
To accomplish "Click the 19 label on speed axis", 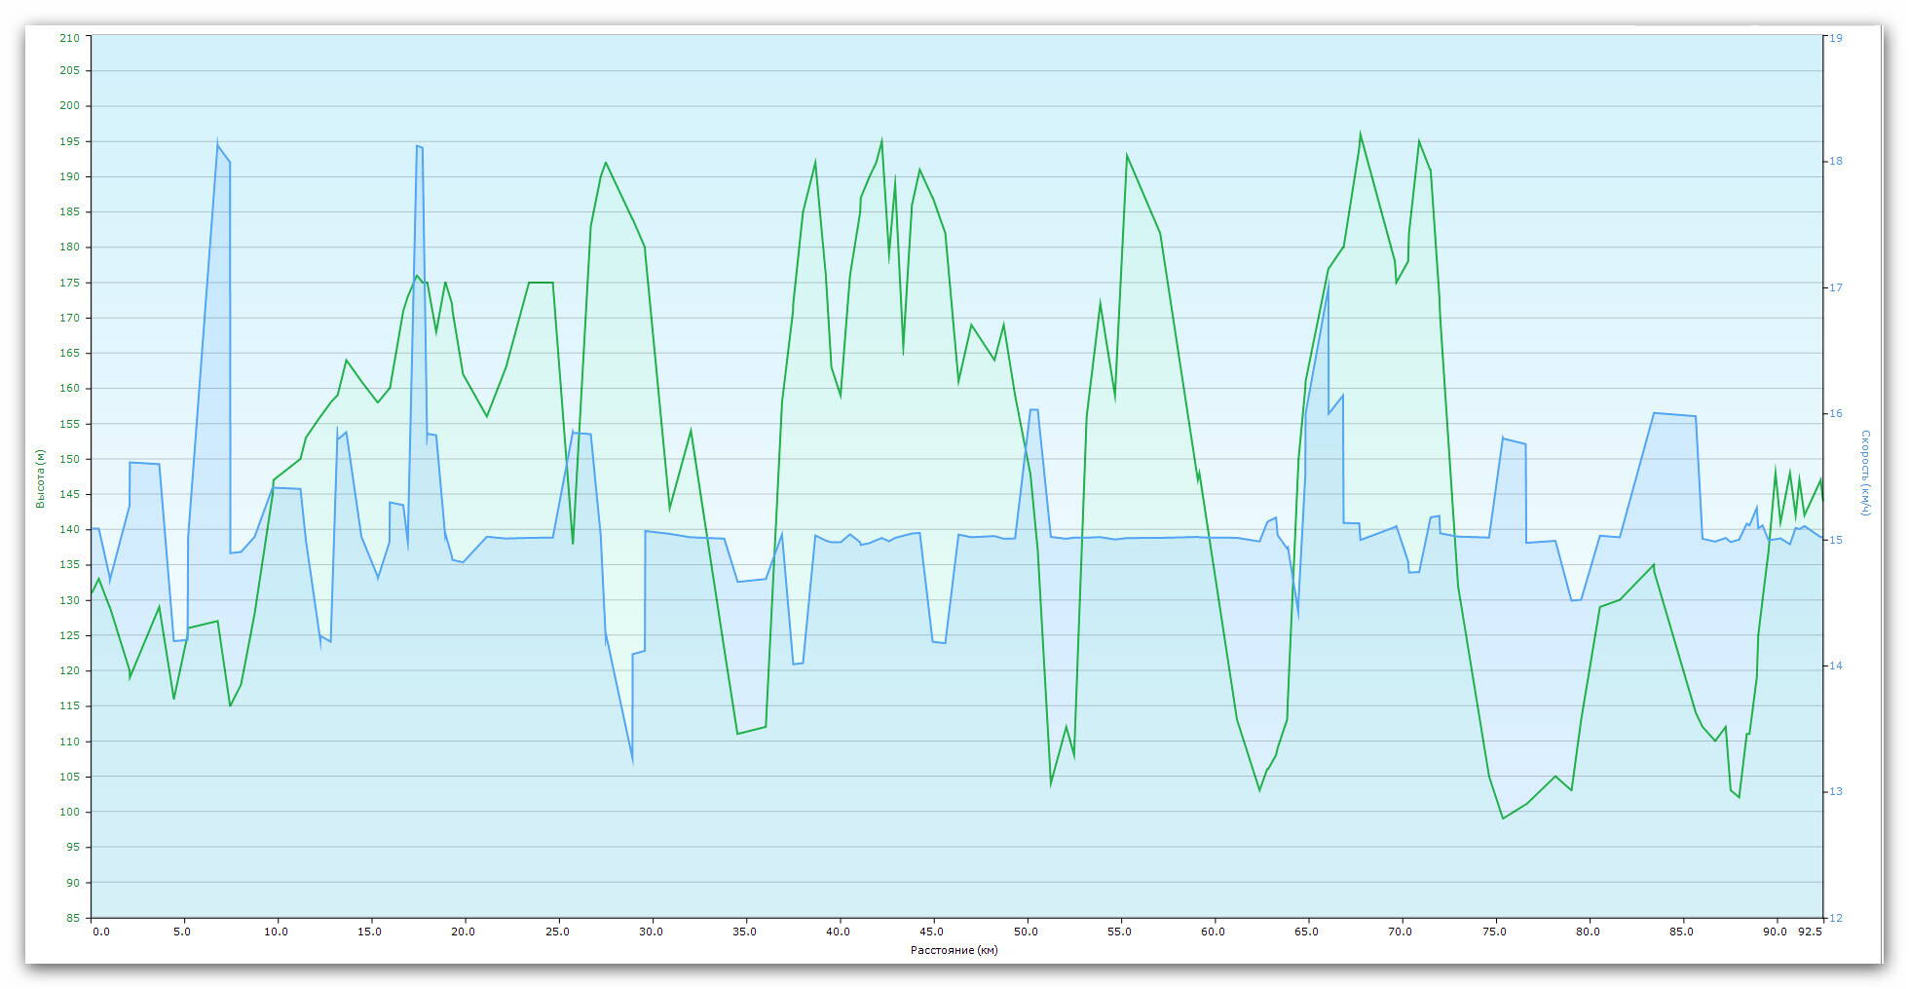I will [x=1836, y=38].
